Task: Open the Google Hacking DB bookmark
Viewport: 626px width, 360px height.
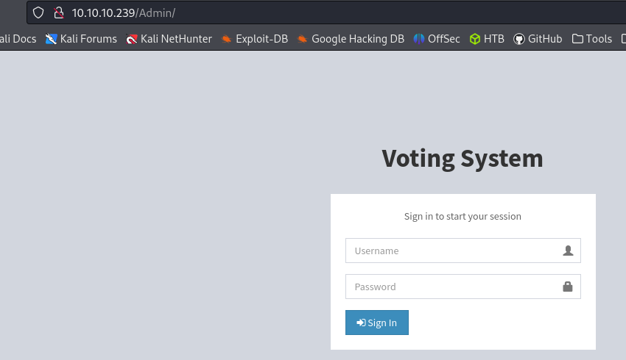Action: click(351, 39)
